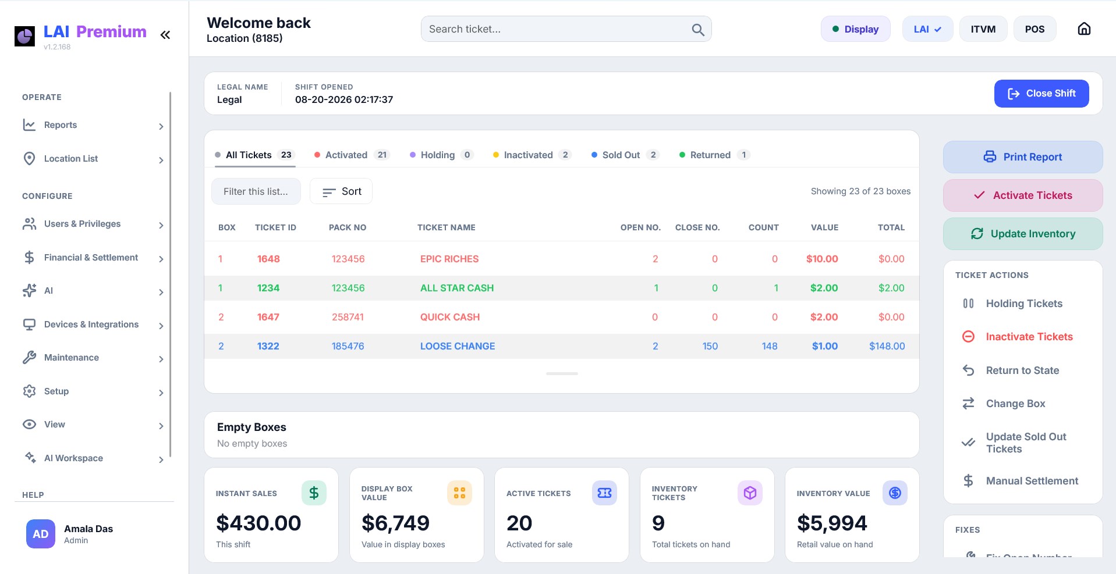Screen dimensions: 1116x574
Task: Switch to the Inactivated tab
Action: pos(532,155)
